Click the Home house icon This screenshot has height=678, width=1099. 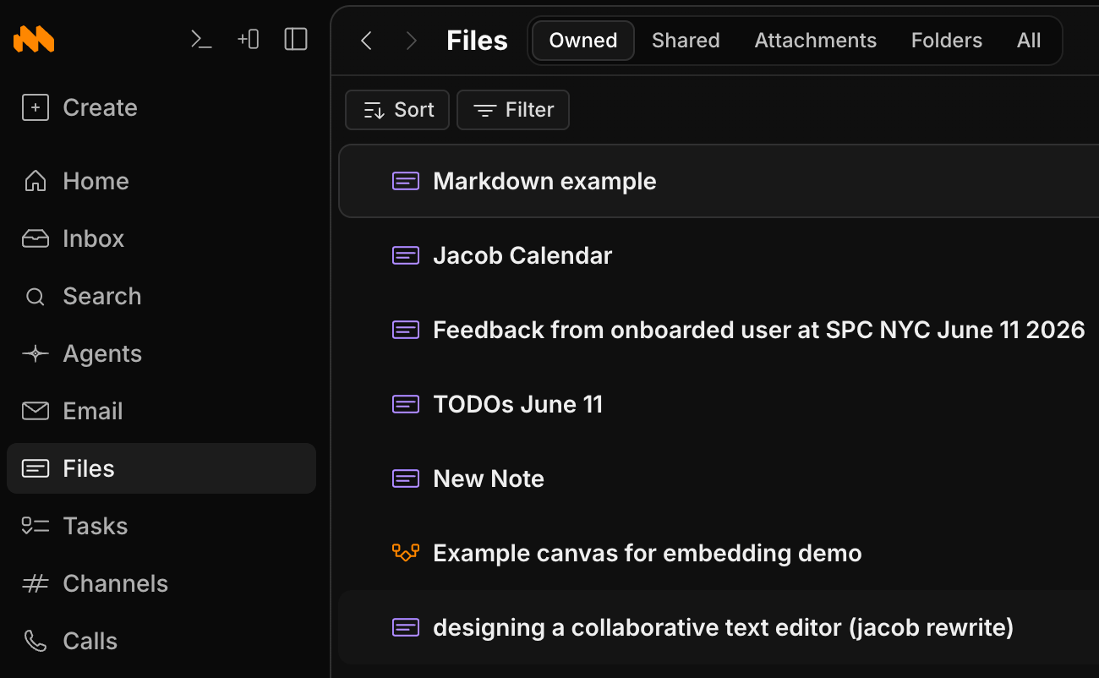[35, 181]
